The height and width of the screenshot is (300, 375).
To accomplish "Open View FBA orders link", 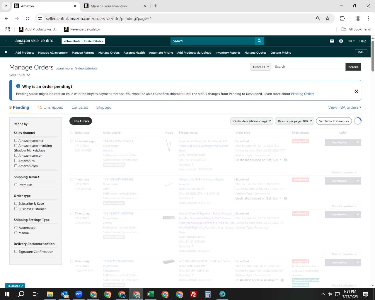I will pos(345,107).
